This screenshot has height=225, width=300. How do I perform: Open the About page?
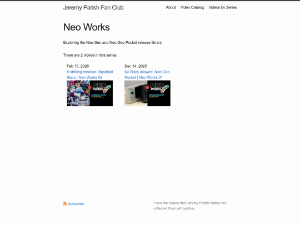[171, 7]
